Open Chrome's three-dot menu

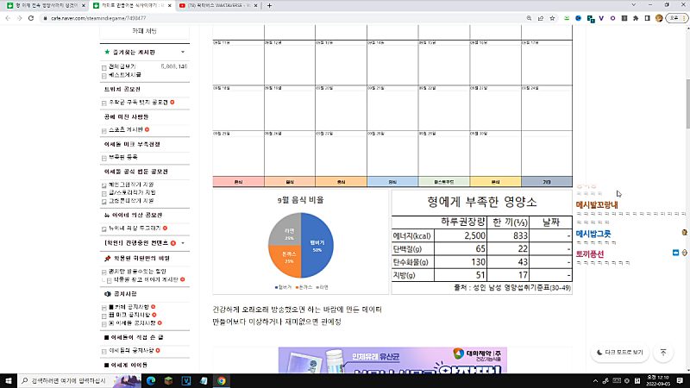pos(684,18)
